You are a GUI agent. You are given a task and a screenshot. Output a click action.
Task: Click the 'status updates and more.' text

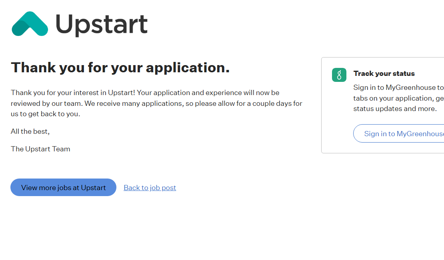click(x=395, y=109)
